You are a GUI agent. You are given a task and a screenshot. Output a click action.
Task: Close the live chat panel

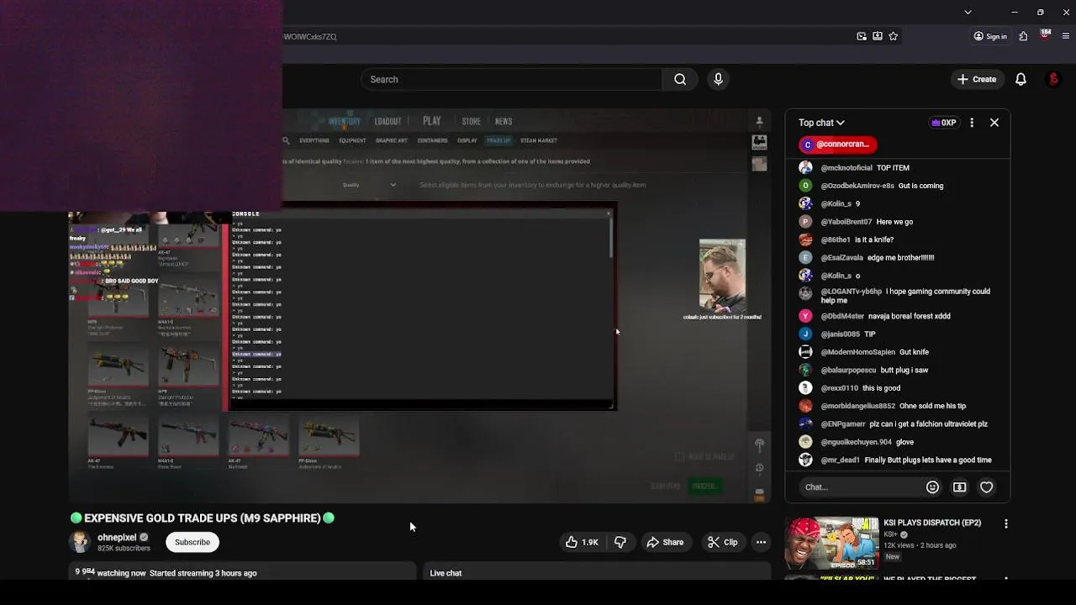pyautogui.click(x=994, y=123)
